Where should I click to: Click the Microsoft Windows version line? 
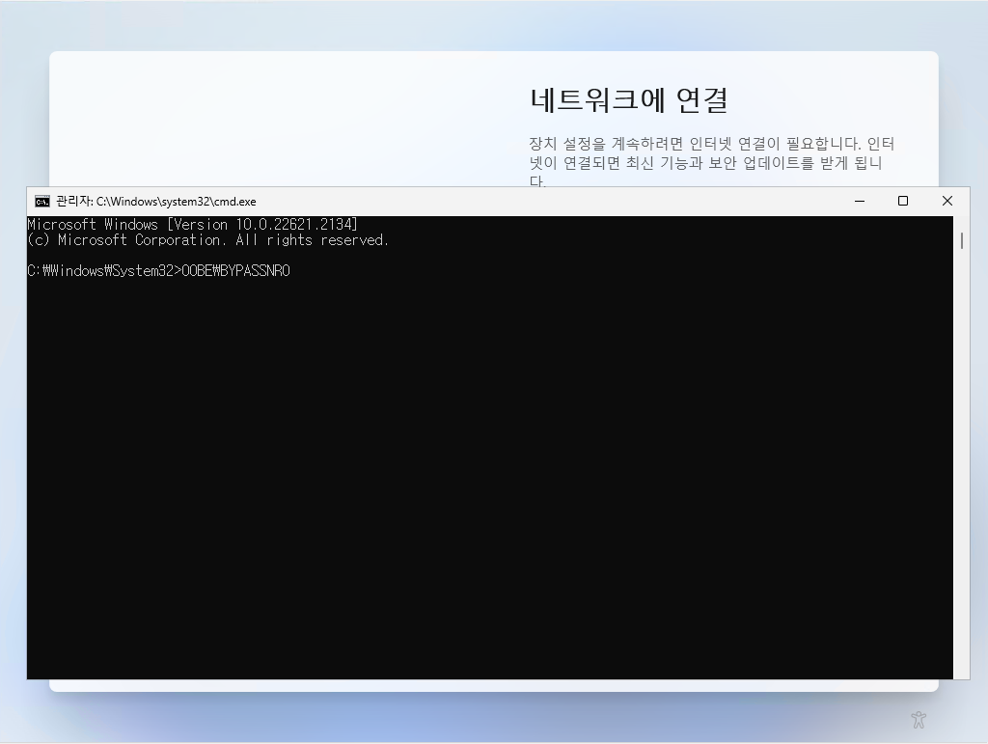coord(192,224)
